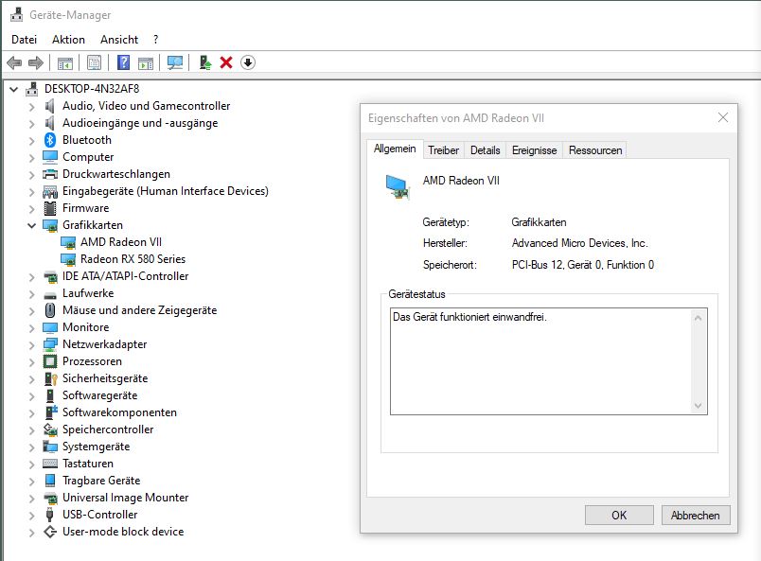Click the Prozessoren icon
Viewport: 761px width, 561px height.
pyautogui.click(x=50, y=361)
